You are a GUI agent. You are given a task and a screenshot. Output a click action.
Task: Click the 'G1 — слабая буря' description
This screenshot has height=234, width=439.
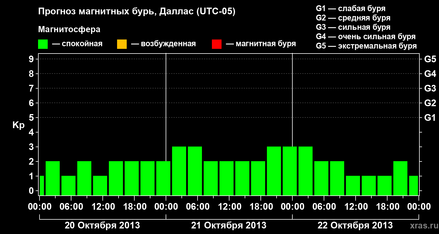click(x=351, y=8)
